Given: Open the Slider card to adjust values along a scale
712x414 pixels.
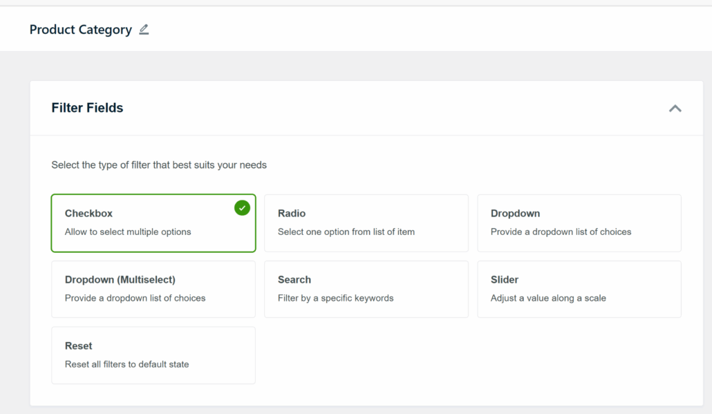Looking at the screenshot, I should click(579, 289).
